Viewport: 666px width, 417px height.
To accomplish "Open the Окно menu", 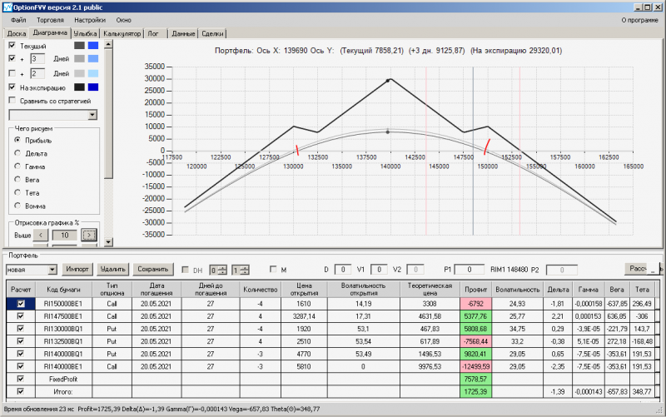I will (x=123, y=20).
